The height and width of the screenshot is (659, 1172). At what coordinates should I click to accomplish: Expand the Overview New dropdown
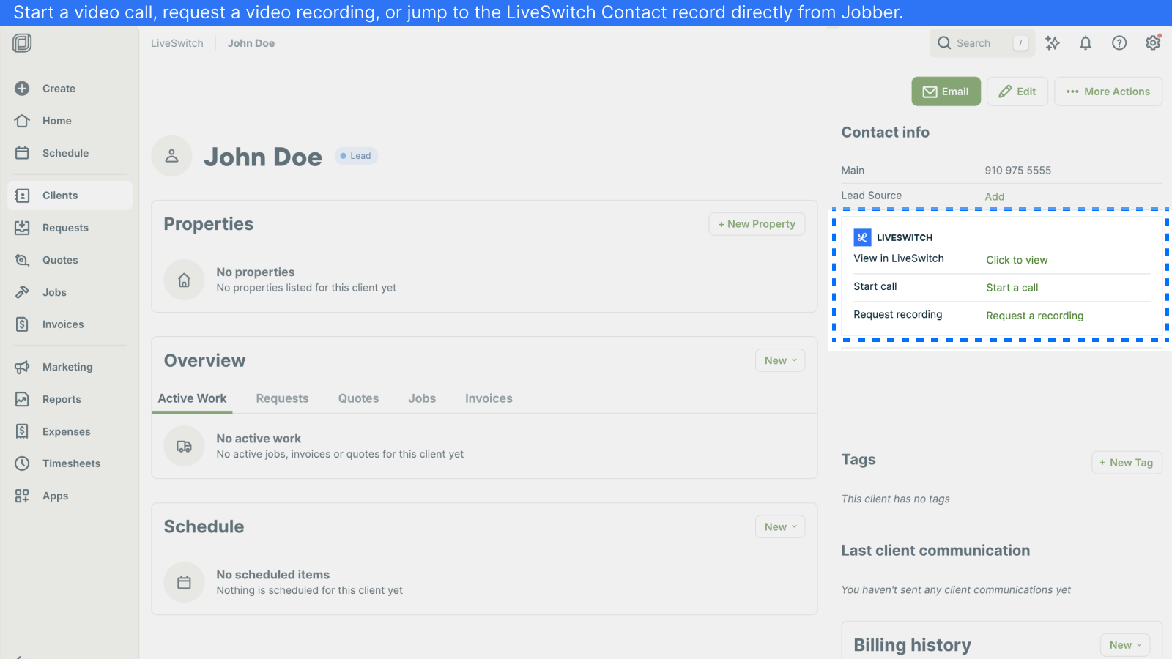[780, 360]
